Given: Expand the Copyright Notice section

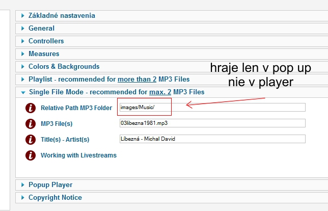Looking at the screenshot, I should coord(55,197).
